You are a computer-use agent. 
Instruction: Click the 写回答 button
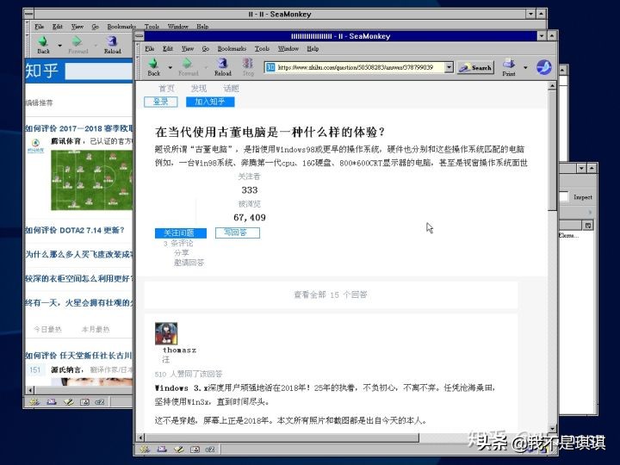coord(238,232)
